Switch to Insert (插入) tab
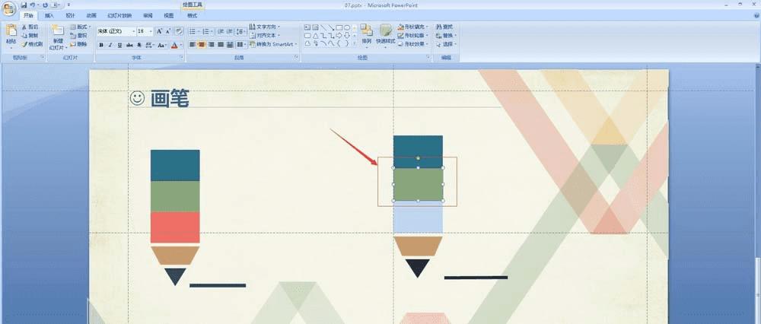Image resolution: width=761 pixels, height=324 pixels. pyautogui.click(x=49, y=15)
